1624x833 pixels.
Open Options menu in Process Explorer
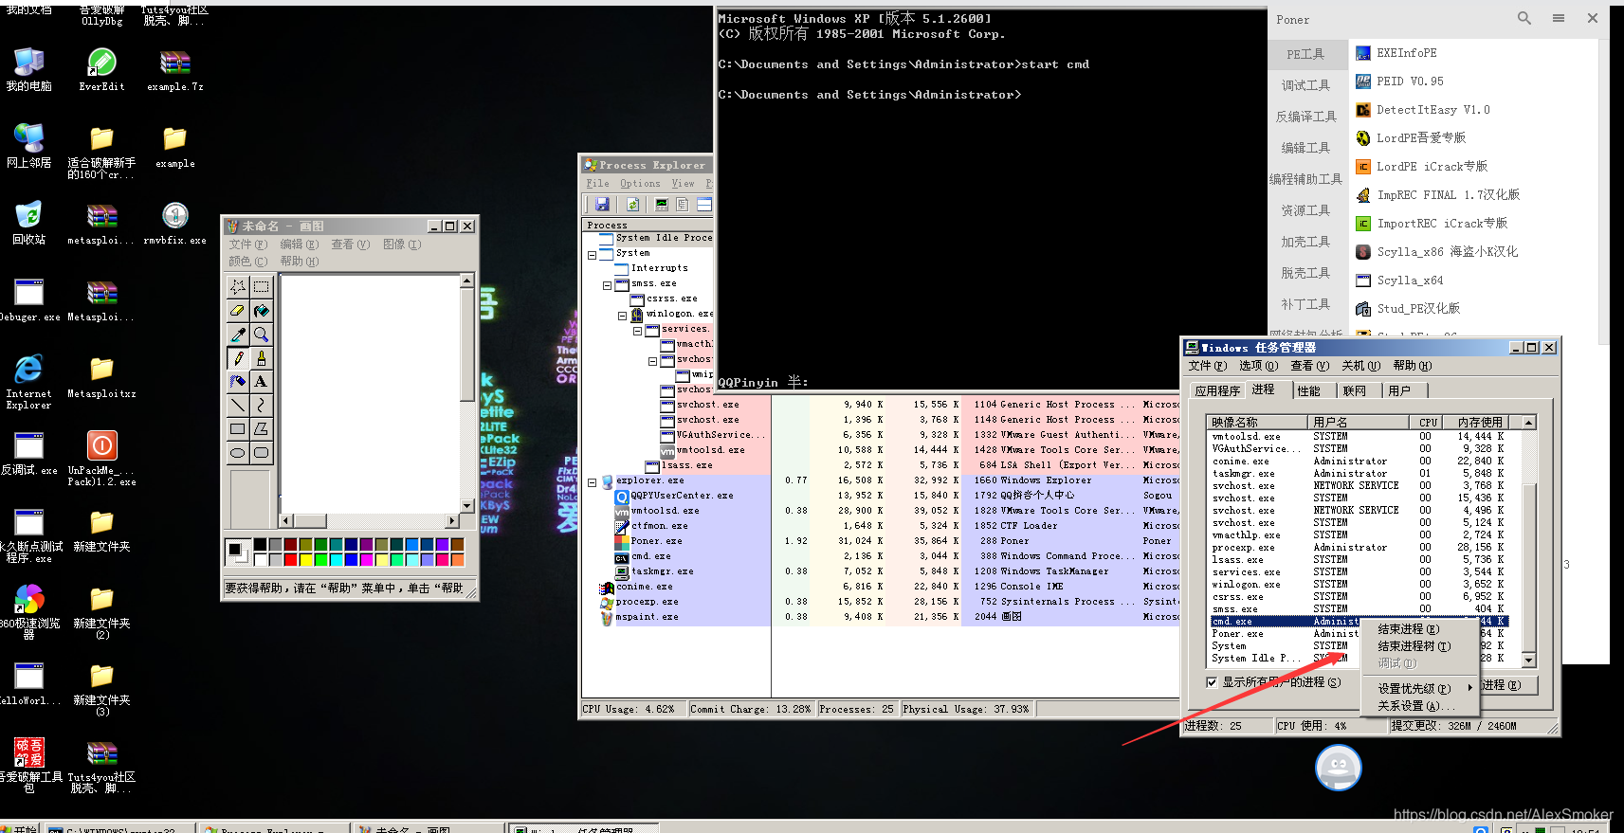pyautogui.click(x=640, y=184)
